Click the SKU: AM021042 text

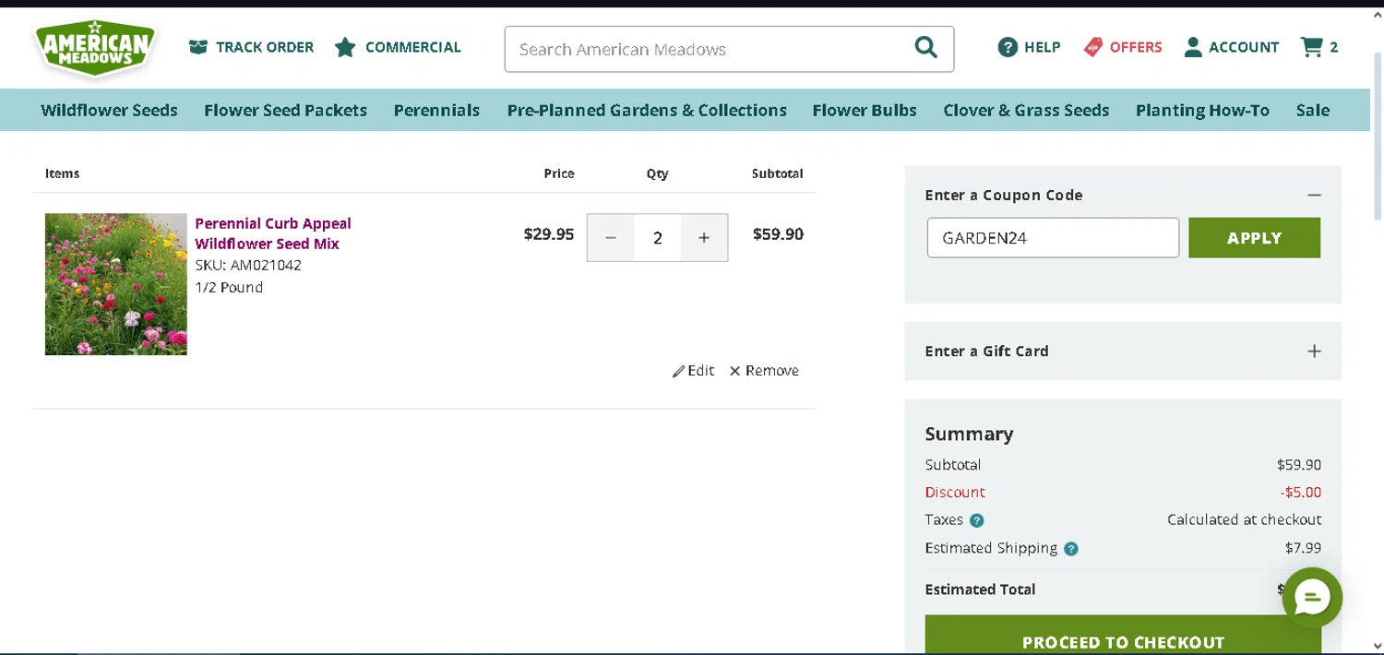tap(248, 266)
